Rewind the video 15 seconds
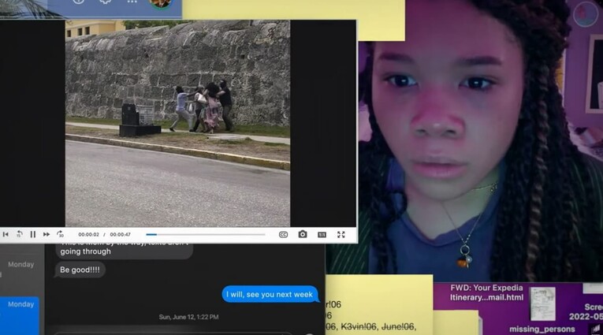The image size is (603, 335). coord(19,234)
